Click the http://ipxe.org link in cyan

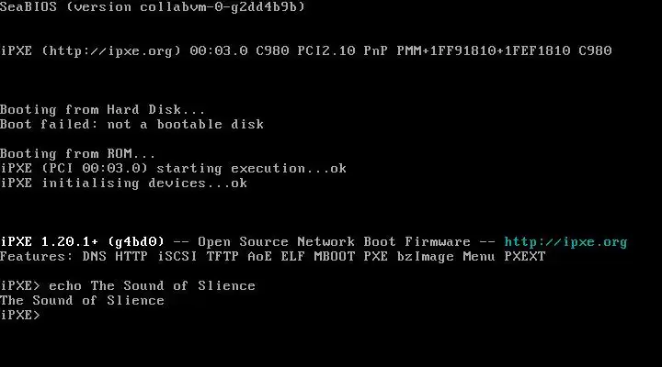565,242
